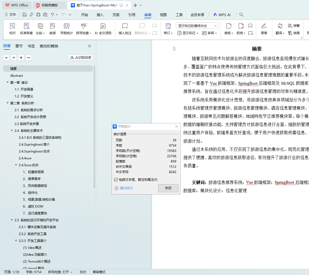Click the navigation pane vertical scrollbar
Image resolution: width=309 pixels, height=275 pixels.
[94, 126]
